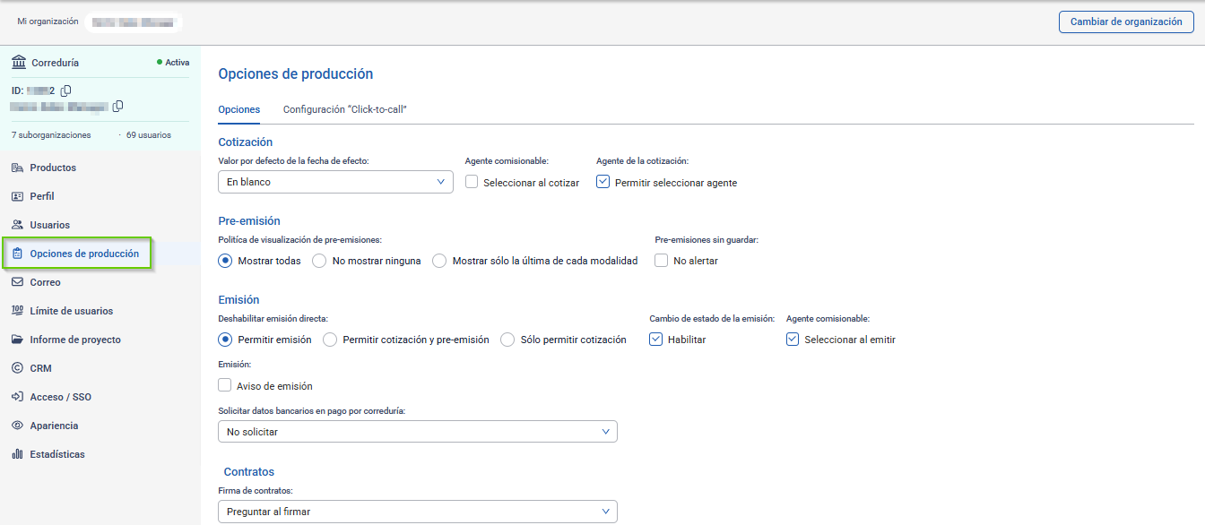Click the Correo envelope icon
Image resolution: width=1205 pixels, height=525 pixels.
[18, 282]
